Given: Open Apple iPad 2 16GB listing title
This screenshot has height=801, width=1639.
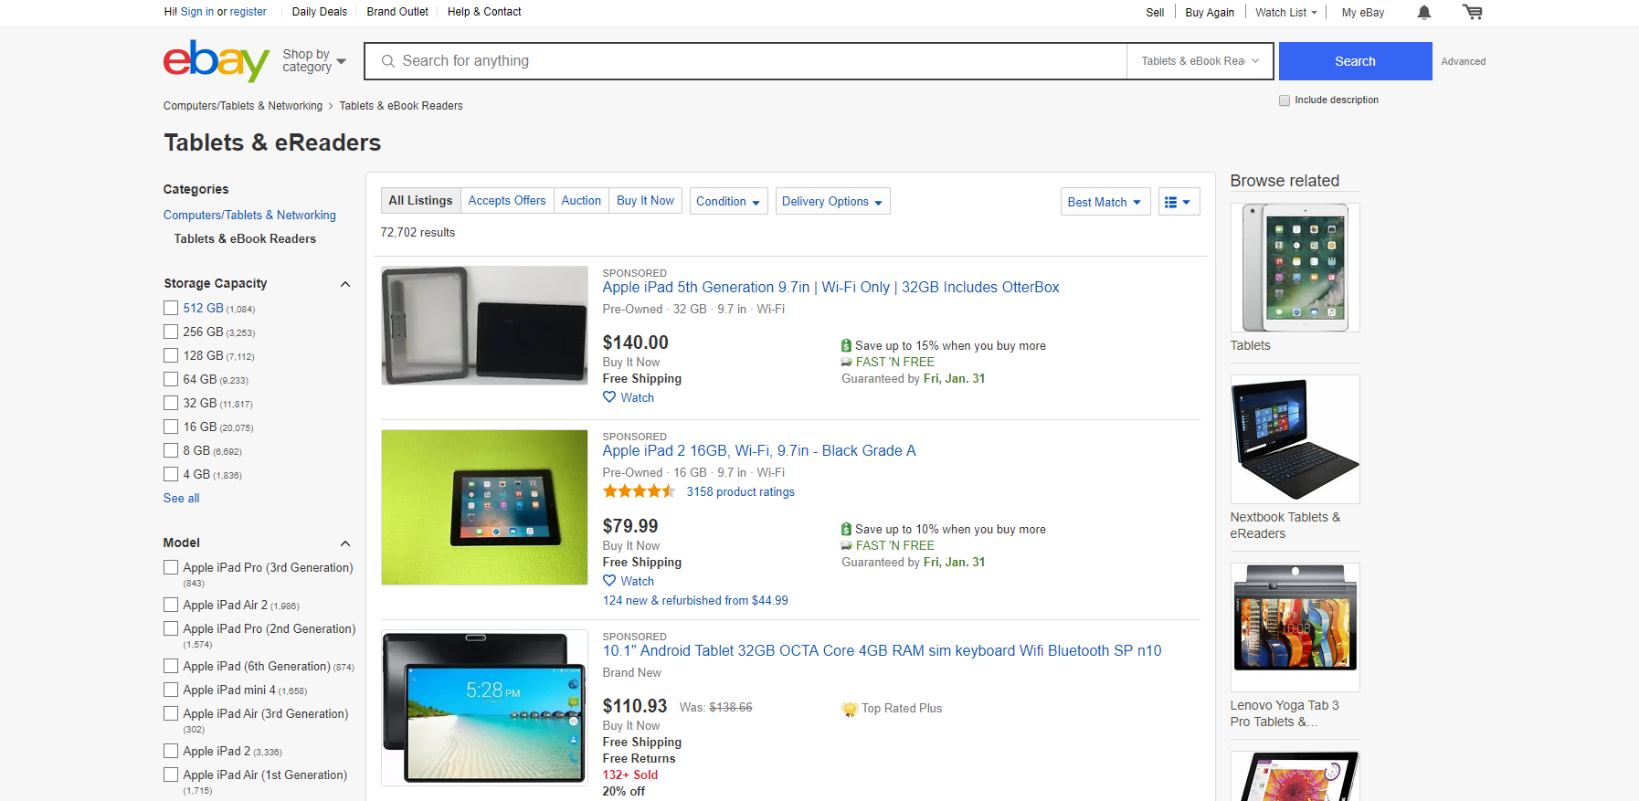Looking at the screenshot, I should coord(759,450).
